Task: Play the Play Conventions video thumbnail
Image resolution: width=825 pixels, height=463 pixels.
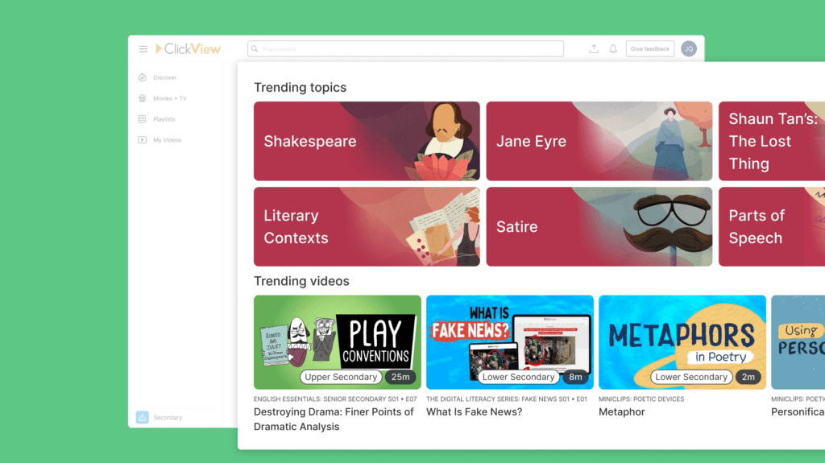Action: [x=337, y=341]
